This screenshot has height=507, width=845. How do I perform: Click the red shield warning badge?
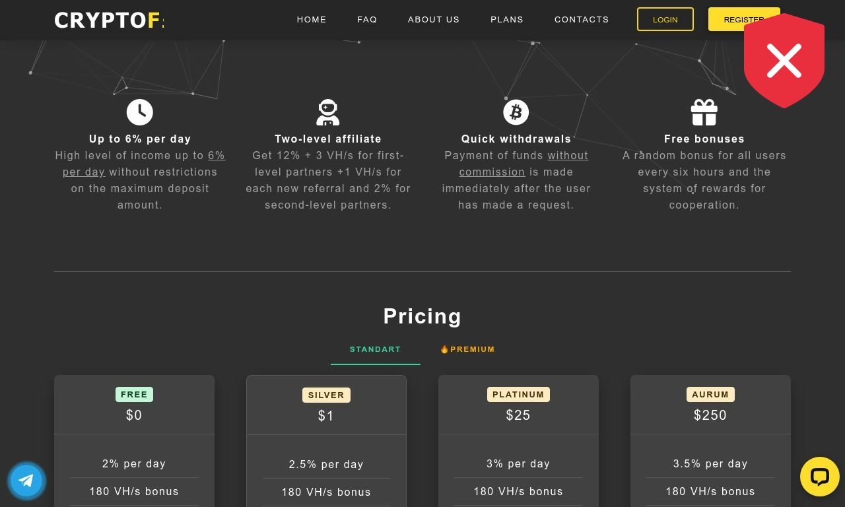click(784, 61)
